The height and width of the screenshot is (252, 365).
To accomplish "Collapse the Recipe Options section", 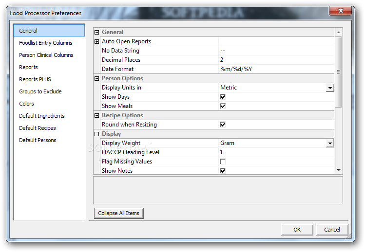I will coord(97,115).
